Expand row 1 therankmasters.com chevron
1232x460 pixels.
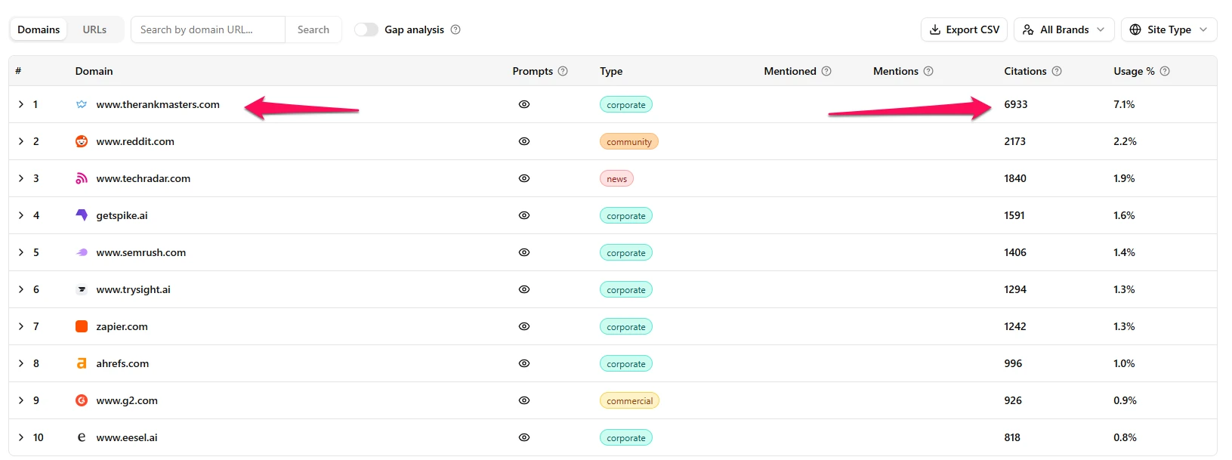(x=21, y=104)
